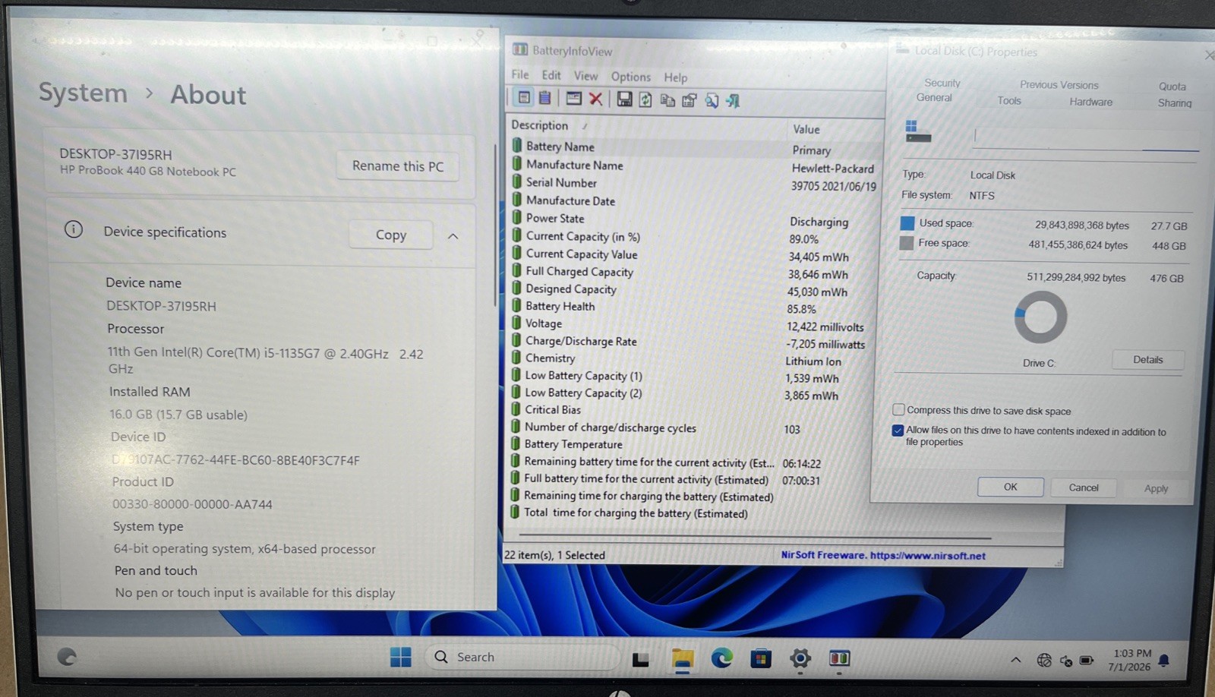This screenshot has width=1215, height=697.
Task: Launch Microsoft Edge from taskbar
Action: (721, 658)
